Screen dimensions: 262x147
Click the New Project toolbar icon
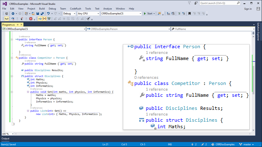pos(26,13)
